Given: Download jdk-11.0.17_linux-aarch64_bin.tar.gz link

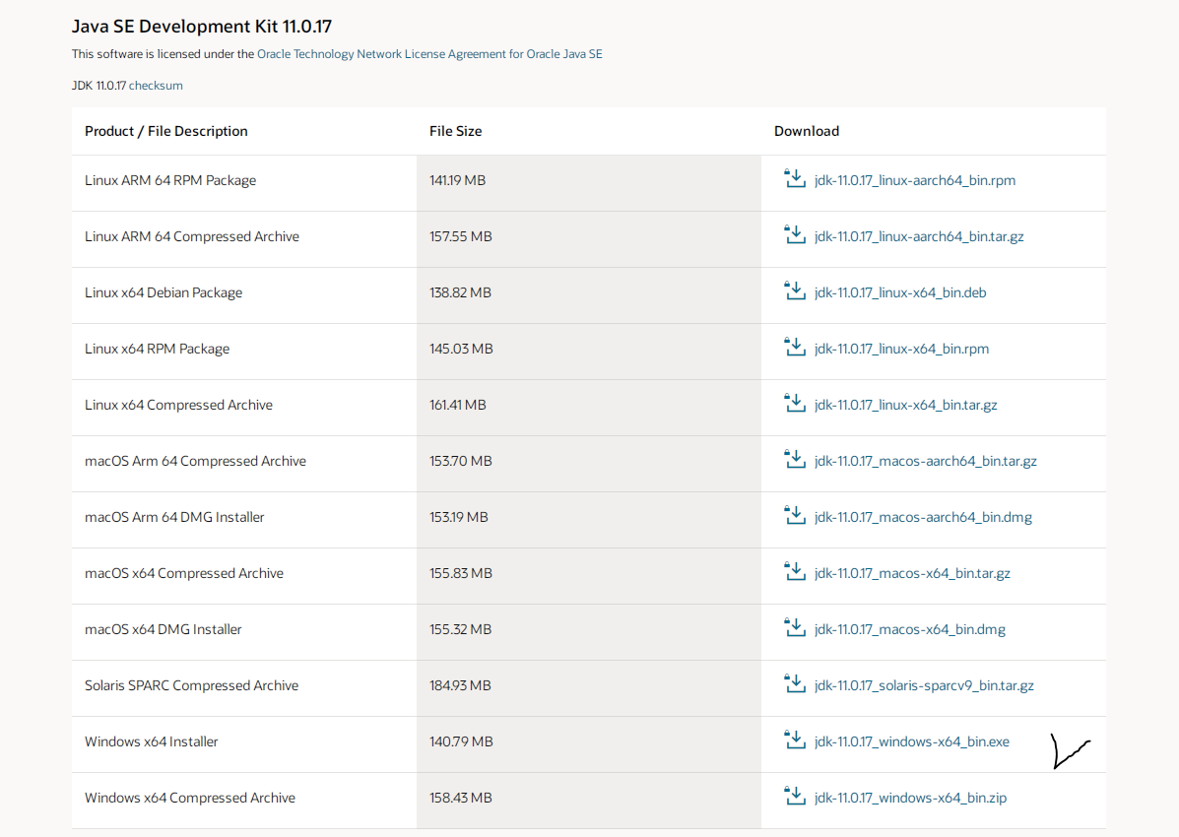Looking at the screenshot, I should pyautogui.click(x=919, y=237).
